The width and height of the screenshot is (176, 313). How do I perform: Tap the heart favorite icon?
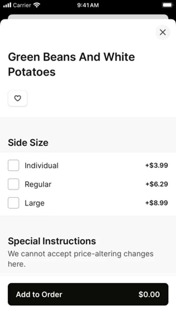click(18, 98)
